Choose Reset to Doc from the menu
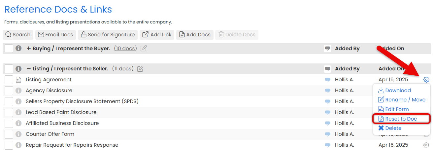 401,119
